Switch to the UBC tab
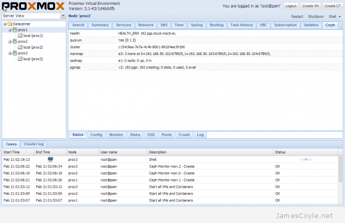This screenshot has height=223, width=345. (264, 25)
